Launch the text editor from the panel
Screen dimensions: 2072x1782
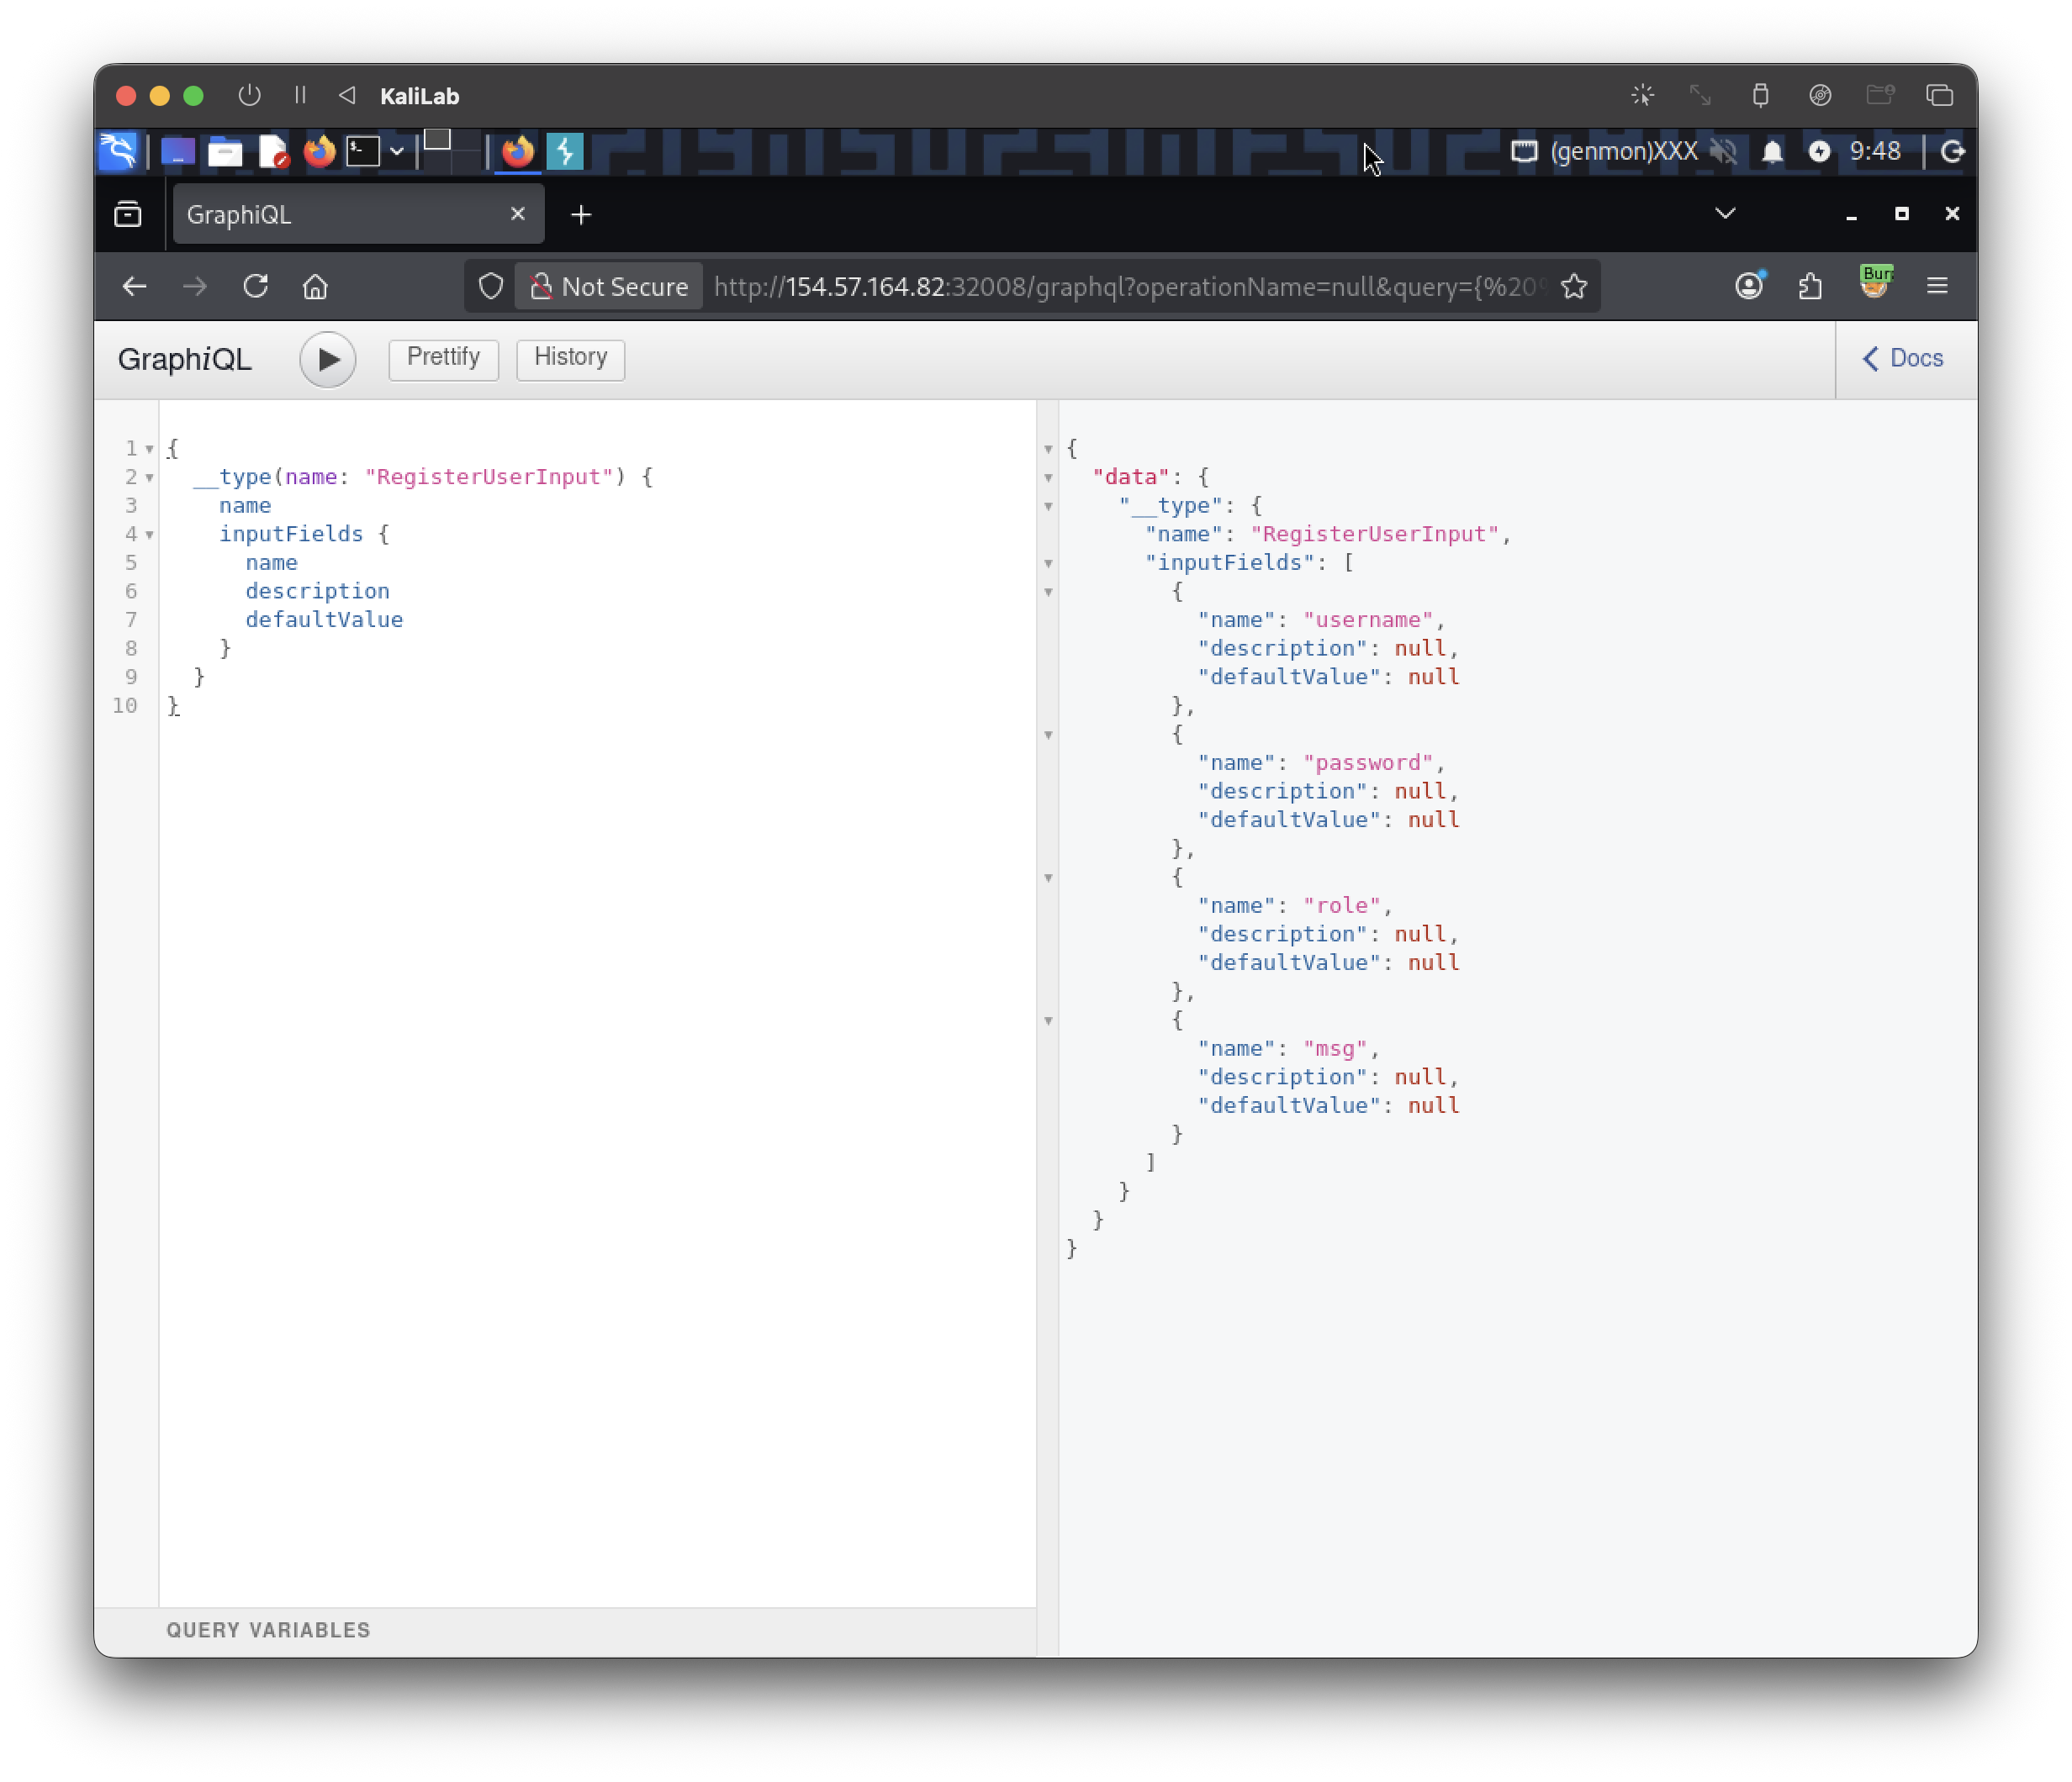tap(273, 152)
